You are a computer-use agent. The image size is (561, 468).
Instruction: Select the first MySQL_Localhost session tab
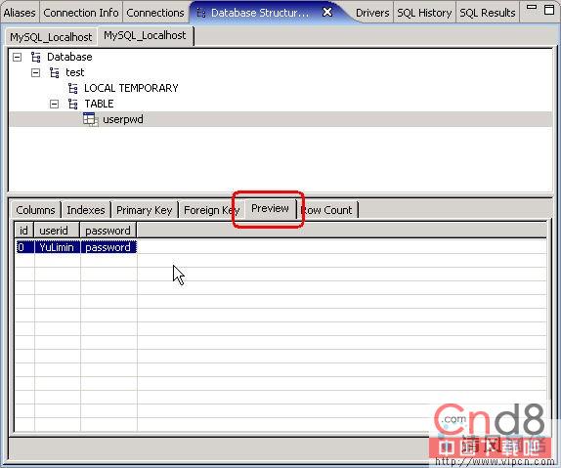tap(51, 37)
